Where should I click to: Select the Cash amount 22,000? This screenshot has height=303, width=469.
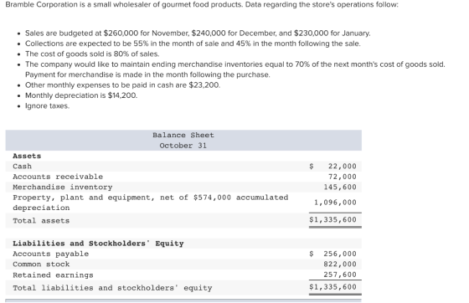point(343,166)
